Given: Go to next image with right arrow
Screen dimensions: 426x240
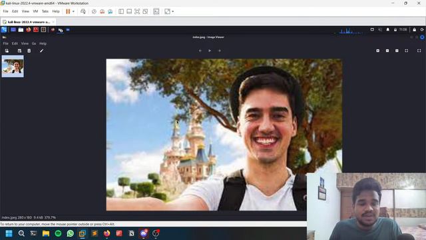Looking at the screenshot, I should coord(220,51).
